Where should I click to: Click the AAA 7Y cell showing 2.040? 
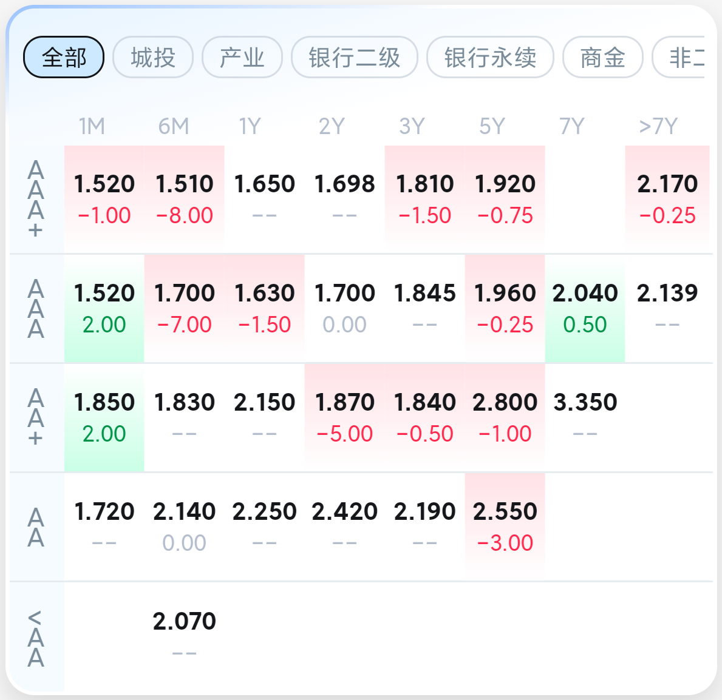[585, 308]
